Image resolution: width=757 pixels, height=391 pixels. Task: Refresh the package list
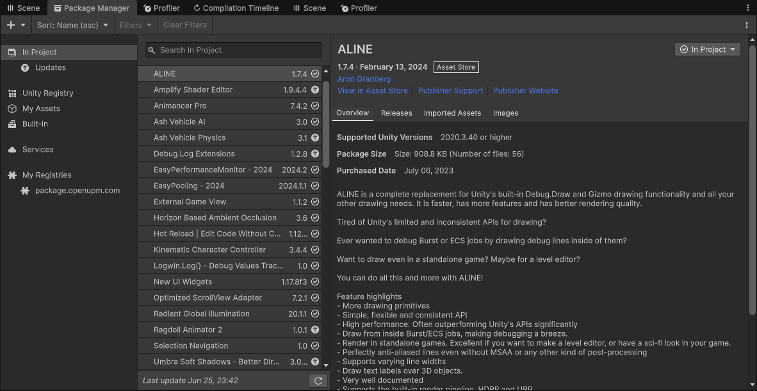318,380
